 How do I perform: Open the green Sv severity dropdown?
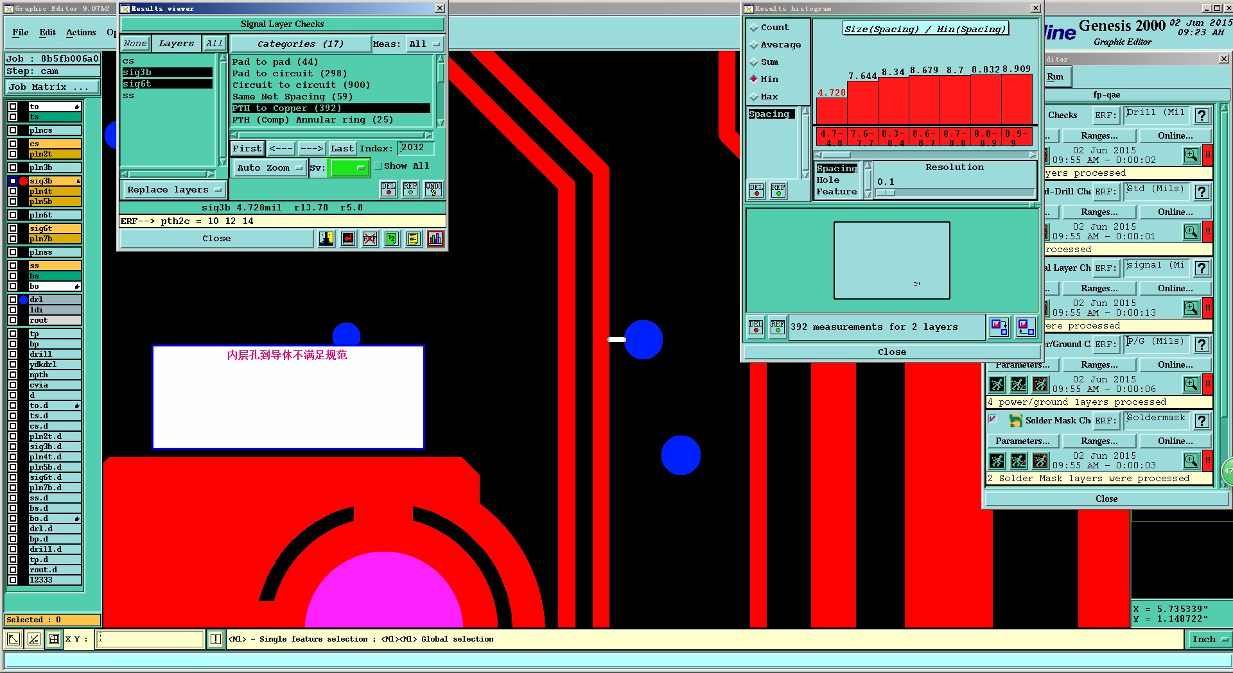tap(349, 168)
